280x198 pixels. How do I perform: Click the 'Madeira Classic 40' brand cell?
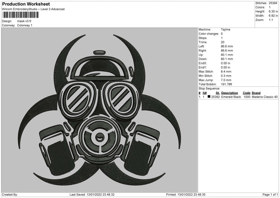pyautogui.click(x=265, y=97)
